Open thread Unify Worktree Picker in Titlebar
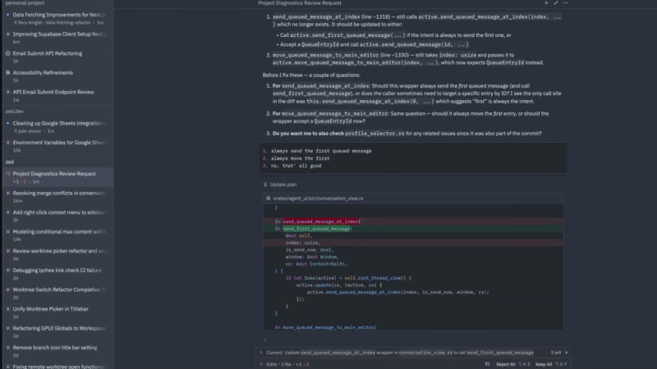This screenshot has width=657, height=369. [57, 312]
